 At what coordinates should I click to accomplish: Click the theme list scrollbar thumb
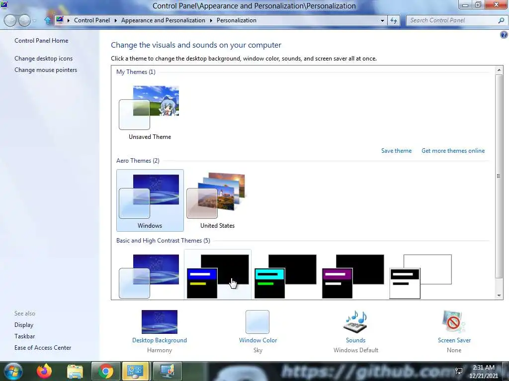[499, 176]
